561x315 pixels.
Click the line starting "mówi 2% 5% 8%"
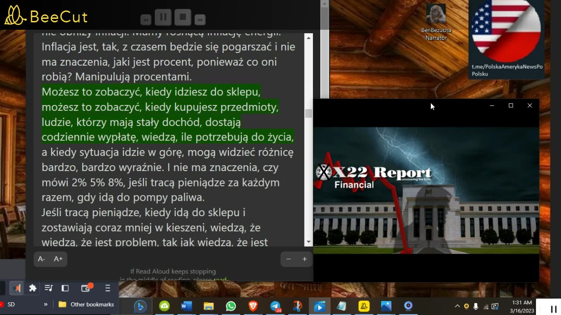pos(160,182)
